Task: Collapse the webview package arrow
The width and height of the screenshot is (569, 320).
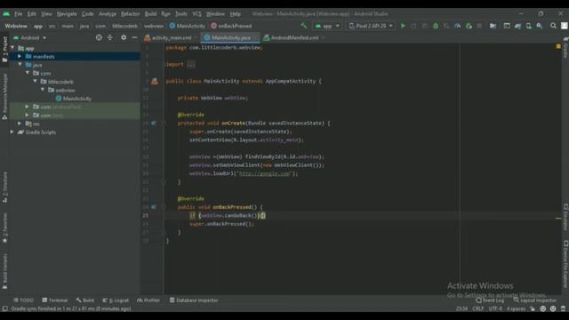Action: (x=43, y=90)
